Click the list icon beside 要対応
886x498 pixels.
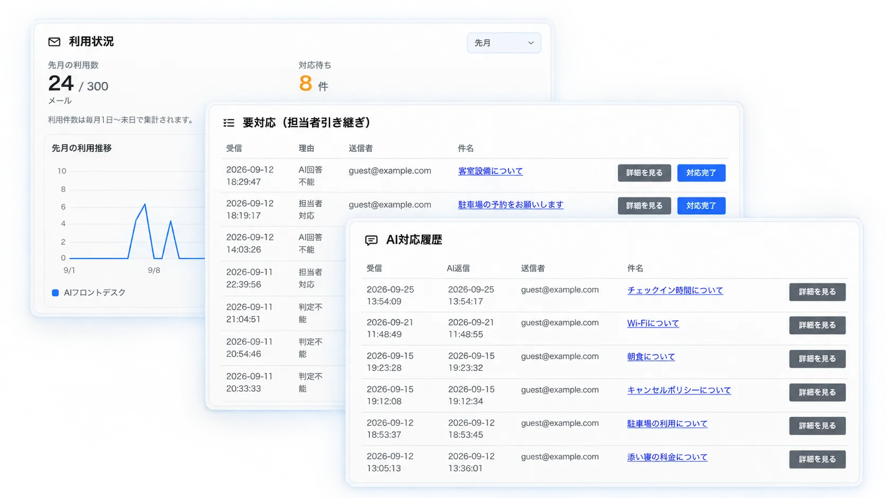point(229,123)
